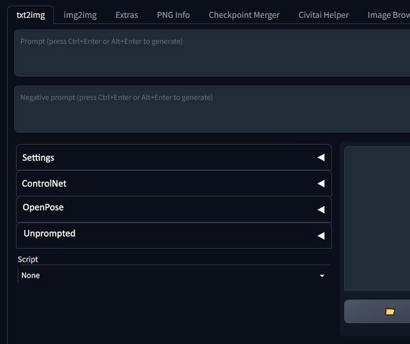Go to the Checkpoint Merger tab

tap(244, 15)
